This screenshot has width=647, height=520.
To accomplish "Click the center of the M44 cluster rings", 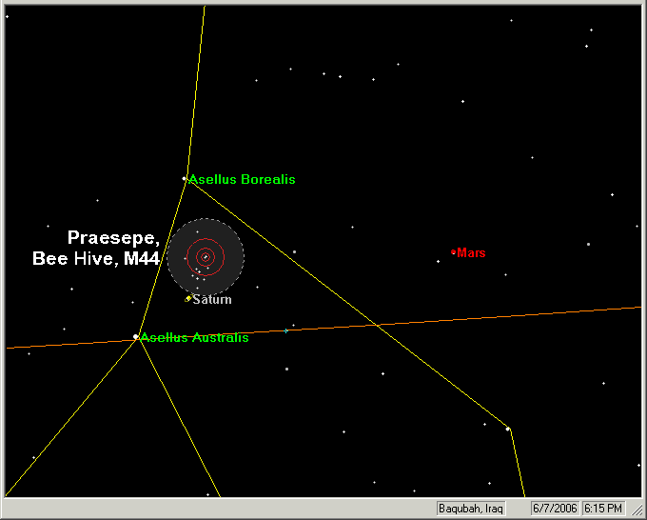I will coord(205,256).
